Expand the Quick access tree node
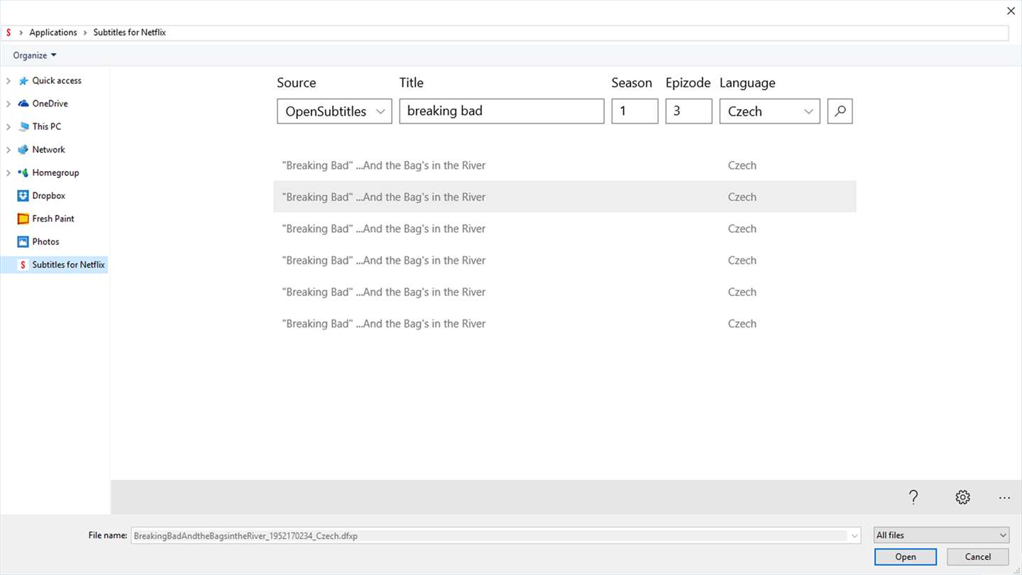 tap(9, 81)
